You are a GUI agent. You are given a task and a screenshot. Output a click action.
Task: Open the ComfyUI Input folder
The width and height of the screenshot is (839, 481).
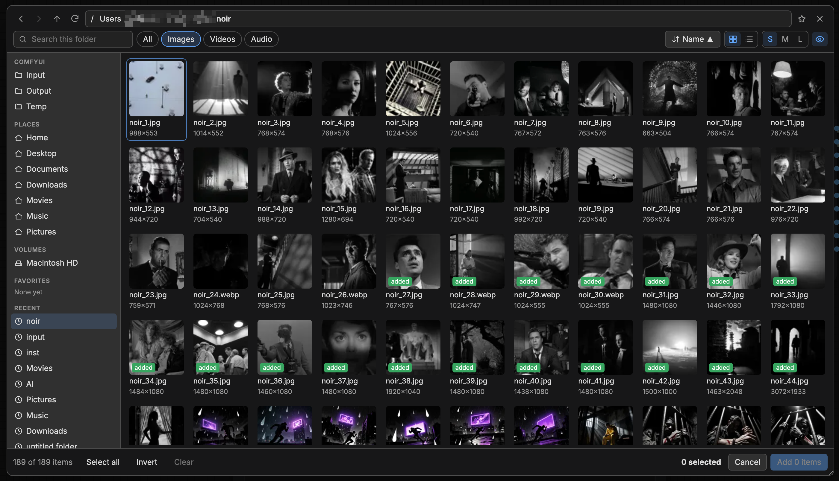64,75
